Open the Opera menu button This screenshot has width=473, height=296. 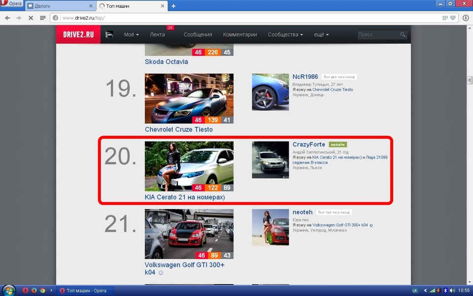[11, 4]
